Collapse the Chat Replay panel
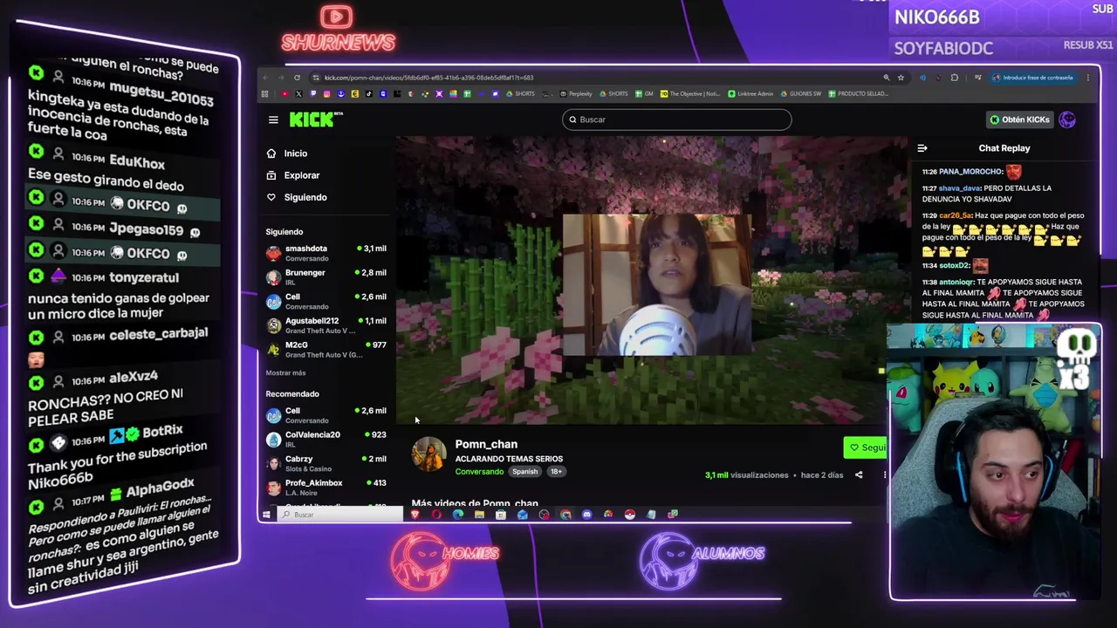 tap(922, 148)
